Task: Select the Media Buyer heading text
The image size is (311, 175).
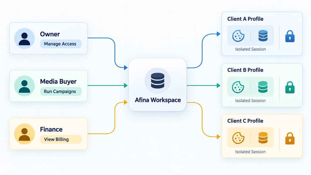Action: click(58, 81)
